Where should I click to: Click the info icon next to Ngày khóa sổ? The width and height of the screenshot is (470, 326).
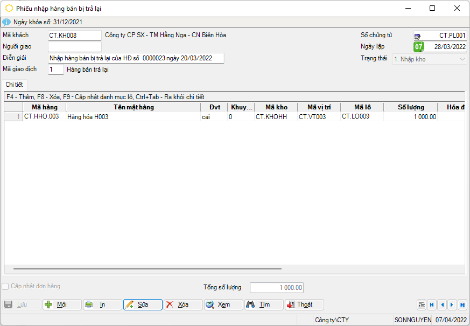pos(6,22)
